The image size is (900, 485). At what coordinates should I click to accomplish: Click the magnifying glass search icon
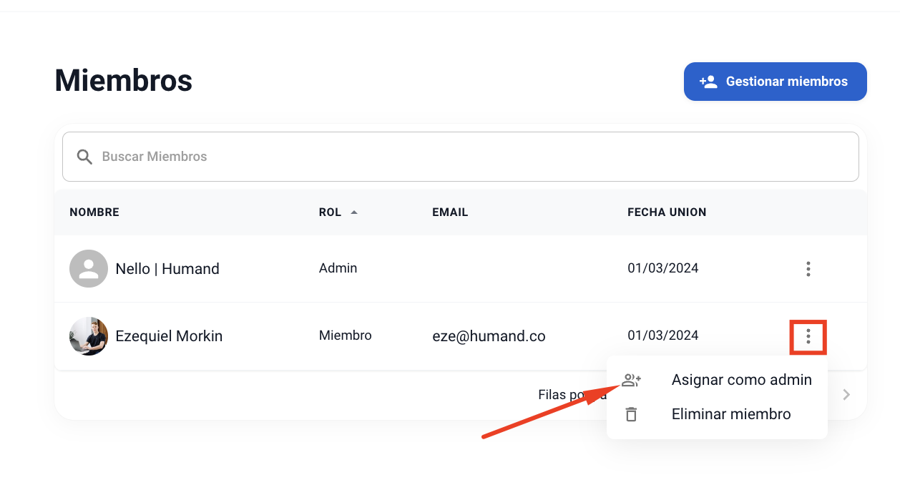pos(84,157)
